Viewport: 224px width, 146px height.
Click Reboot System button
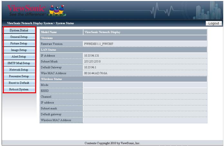coord(19,89)
